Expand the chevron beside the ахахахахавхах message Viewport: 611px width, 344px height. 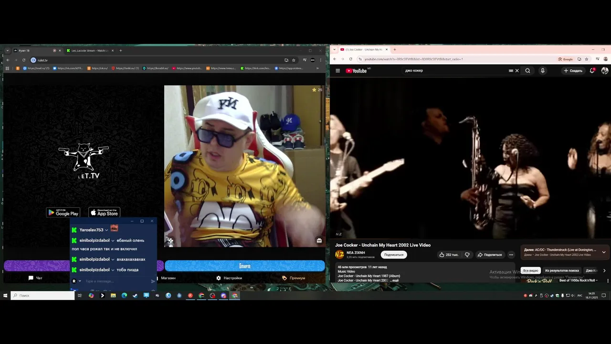coord(113,259)
